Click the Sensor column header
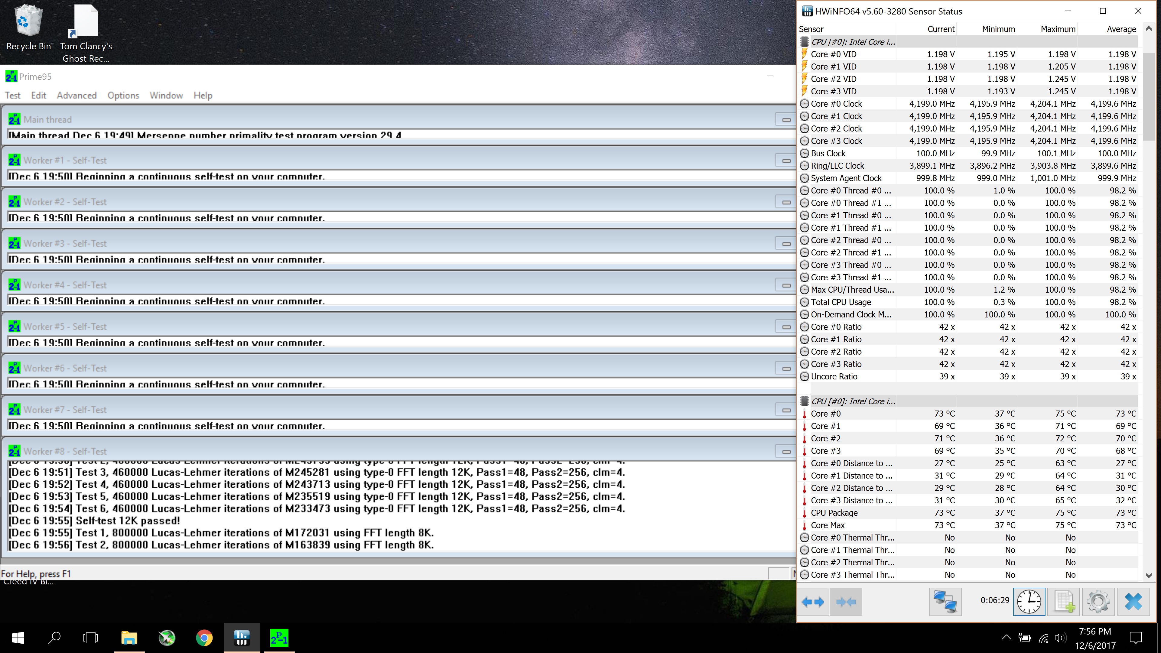1161x653 pixels. click(x=847, y=29)
